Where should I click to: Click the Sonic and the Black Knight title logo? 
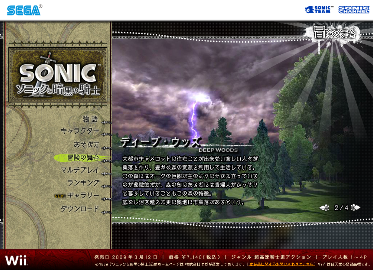[58, 75]
